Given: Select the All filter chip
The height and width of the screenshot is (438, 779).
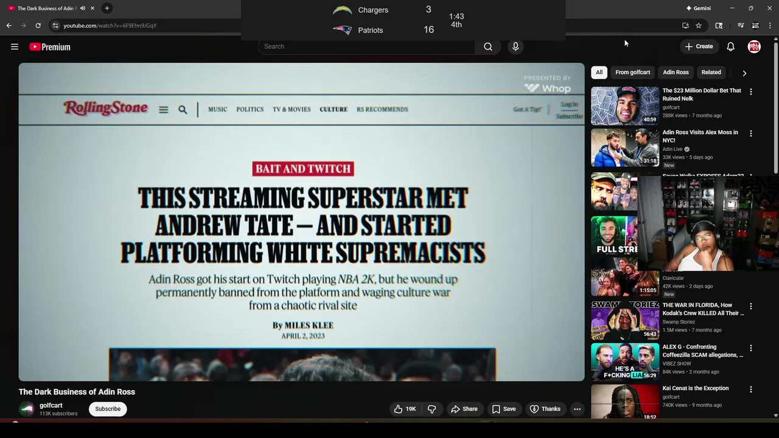Looking at the screenshot, I should 599,72.
